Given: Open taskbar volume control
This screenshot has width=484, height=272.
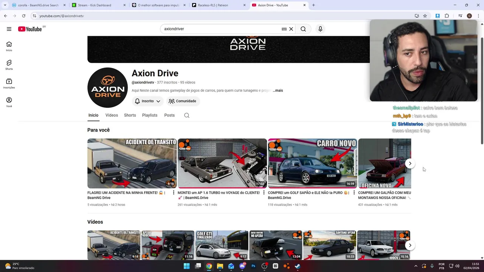Looking at the screenshot, I should pyautogui.click(x=457, y=266).
